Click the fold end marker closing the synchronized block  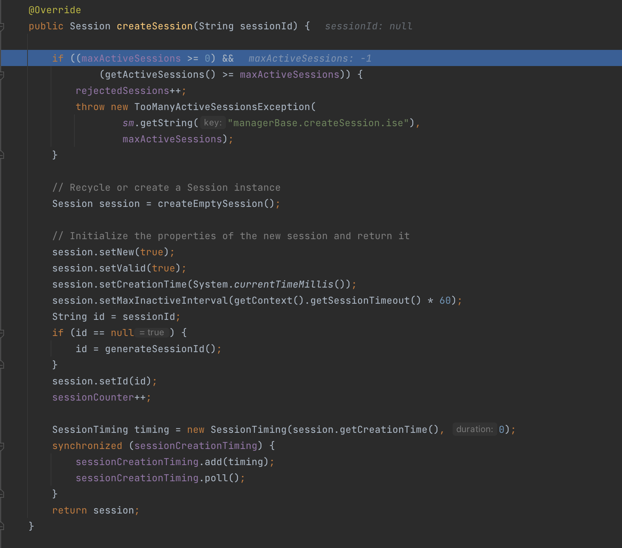click(x=1, y=494)
